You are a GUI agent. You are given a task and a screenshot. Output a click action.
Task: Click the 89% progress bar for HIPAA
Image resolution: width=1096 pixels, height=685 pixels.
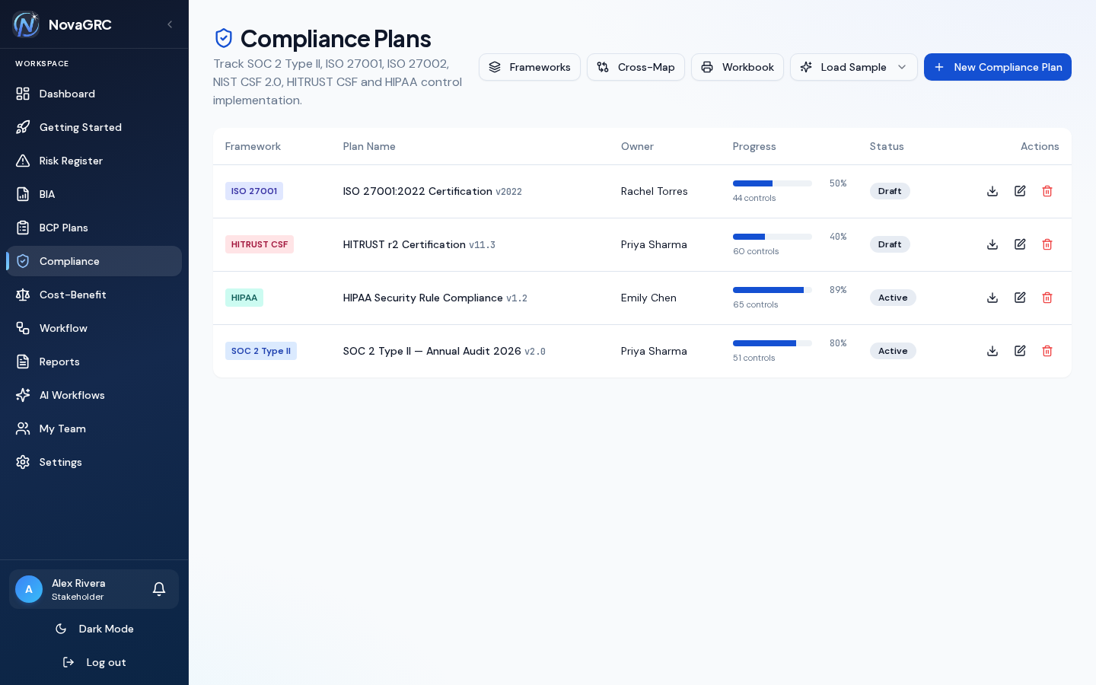773,290
